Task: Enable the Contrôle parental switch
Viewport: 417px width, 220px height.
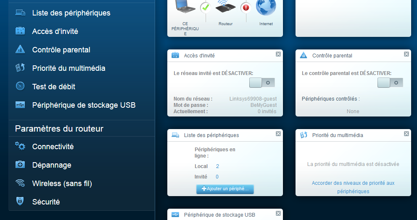Action: [390, 83]
